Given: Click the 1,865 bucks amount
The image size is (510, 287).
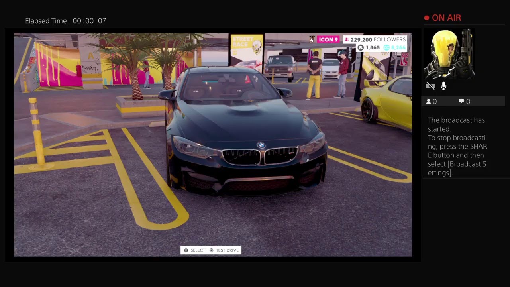Looking at the screenshot, I should (x=373, y=48).
